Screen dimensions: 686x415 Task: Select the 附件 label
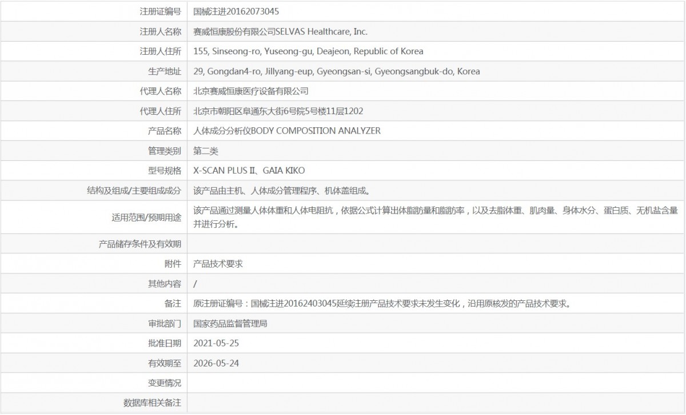173,264
